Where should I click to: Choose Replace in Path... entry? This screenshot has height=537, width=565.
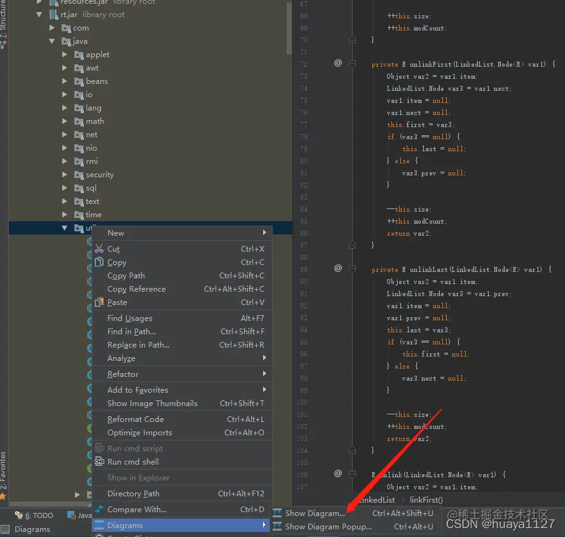click(x=182, y=345)
